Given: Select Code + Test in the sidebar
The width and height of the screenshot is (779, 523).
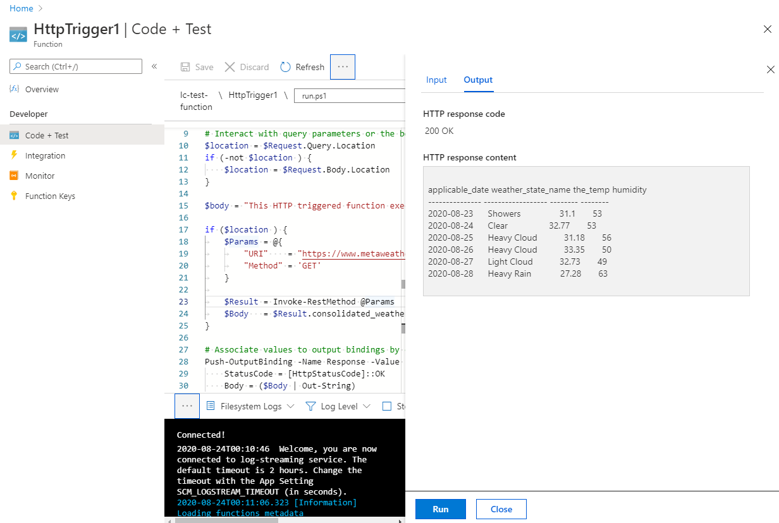Looking at the screenshot, I should tap(44, 134).
